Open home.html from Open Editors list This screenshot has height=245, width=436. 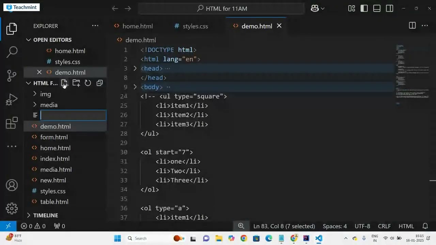70,51
